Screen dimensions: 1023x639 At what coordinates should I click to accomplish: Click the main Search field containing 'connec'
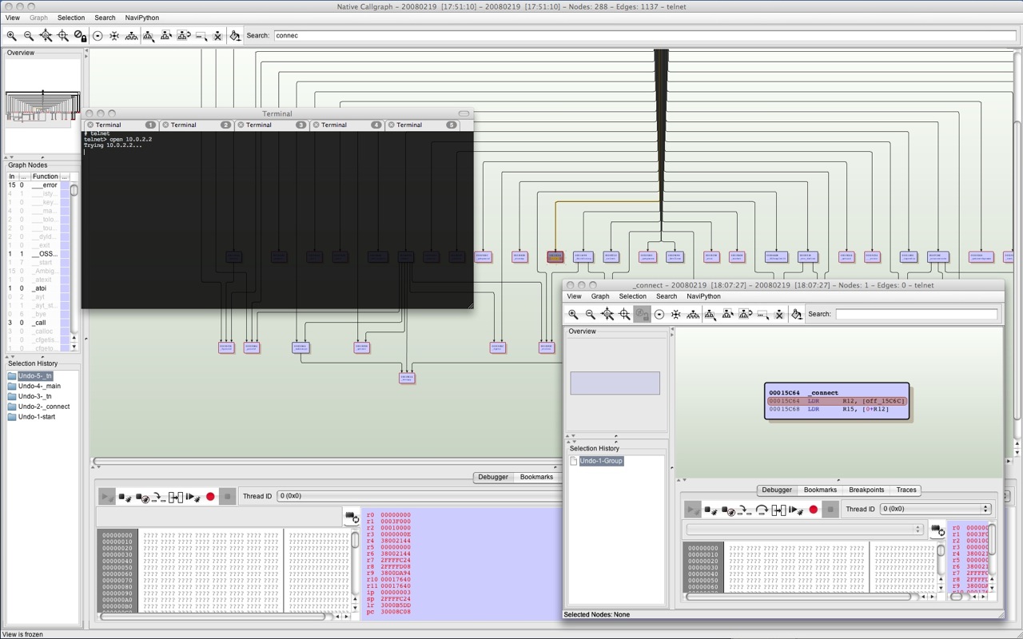pyautogui.click(x=645, y=35)
